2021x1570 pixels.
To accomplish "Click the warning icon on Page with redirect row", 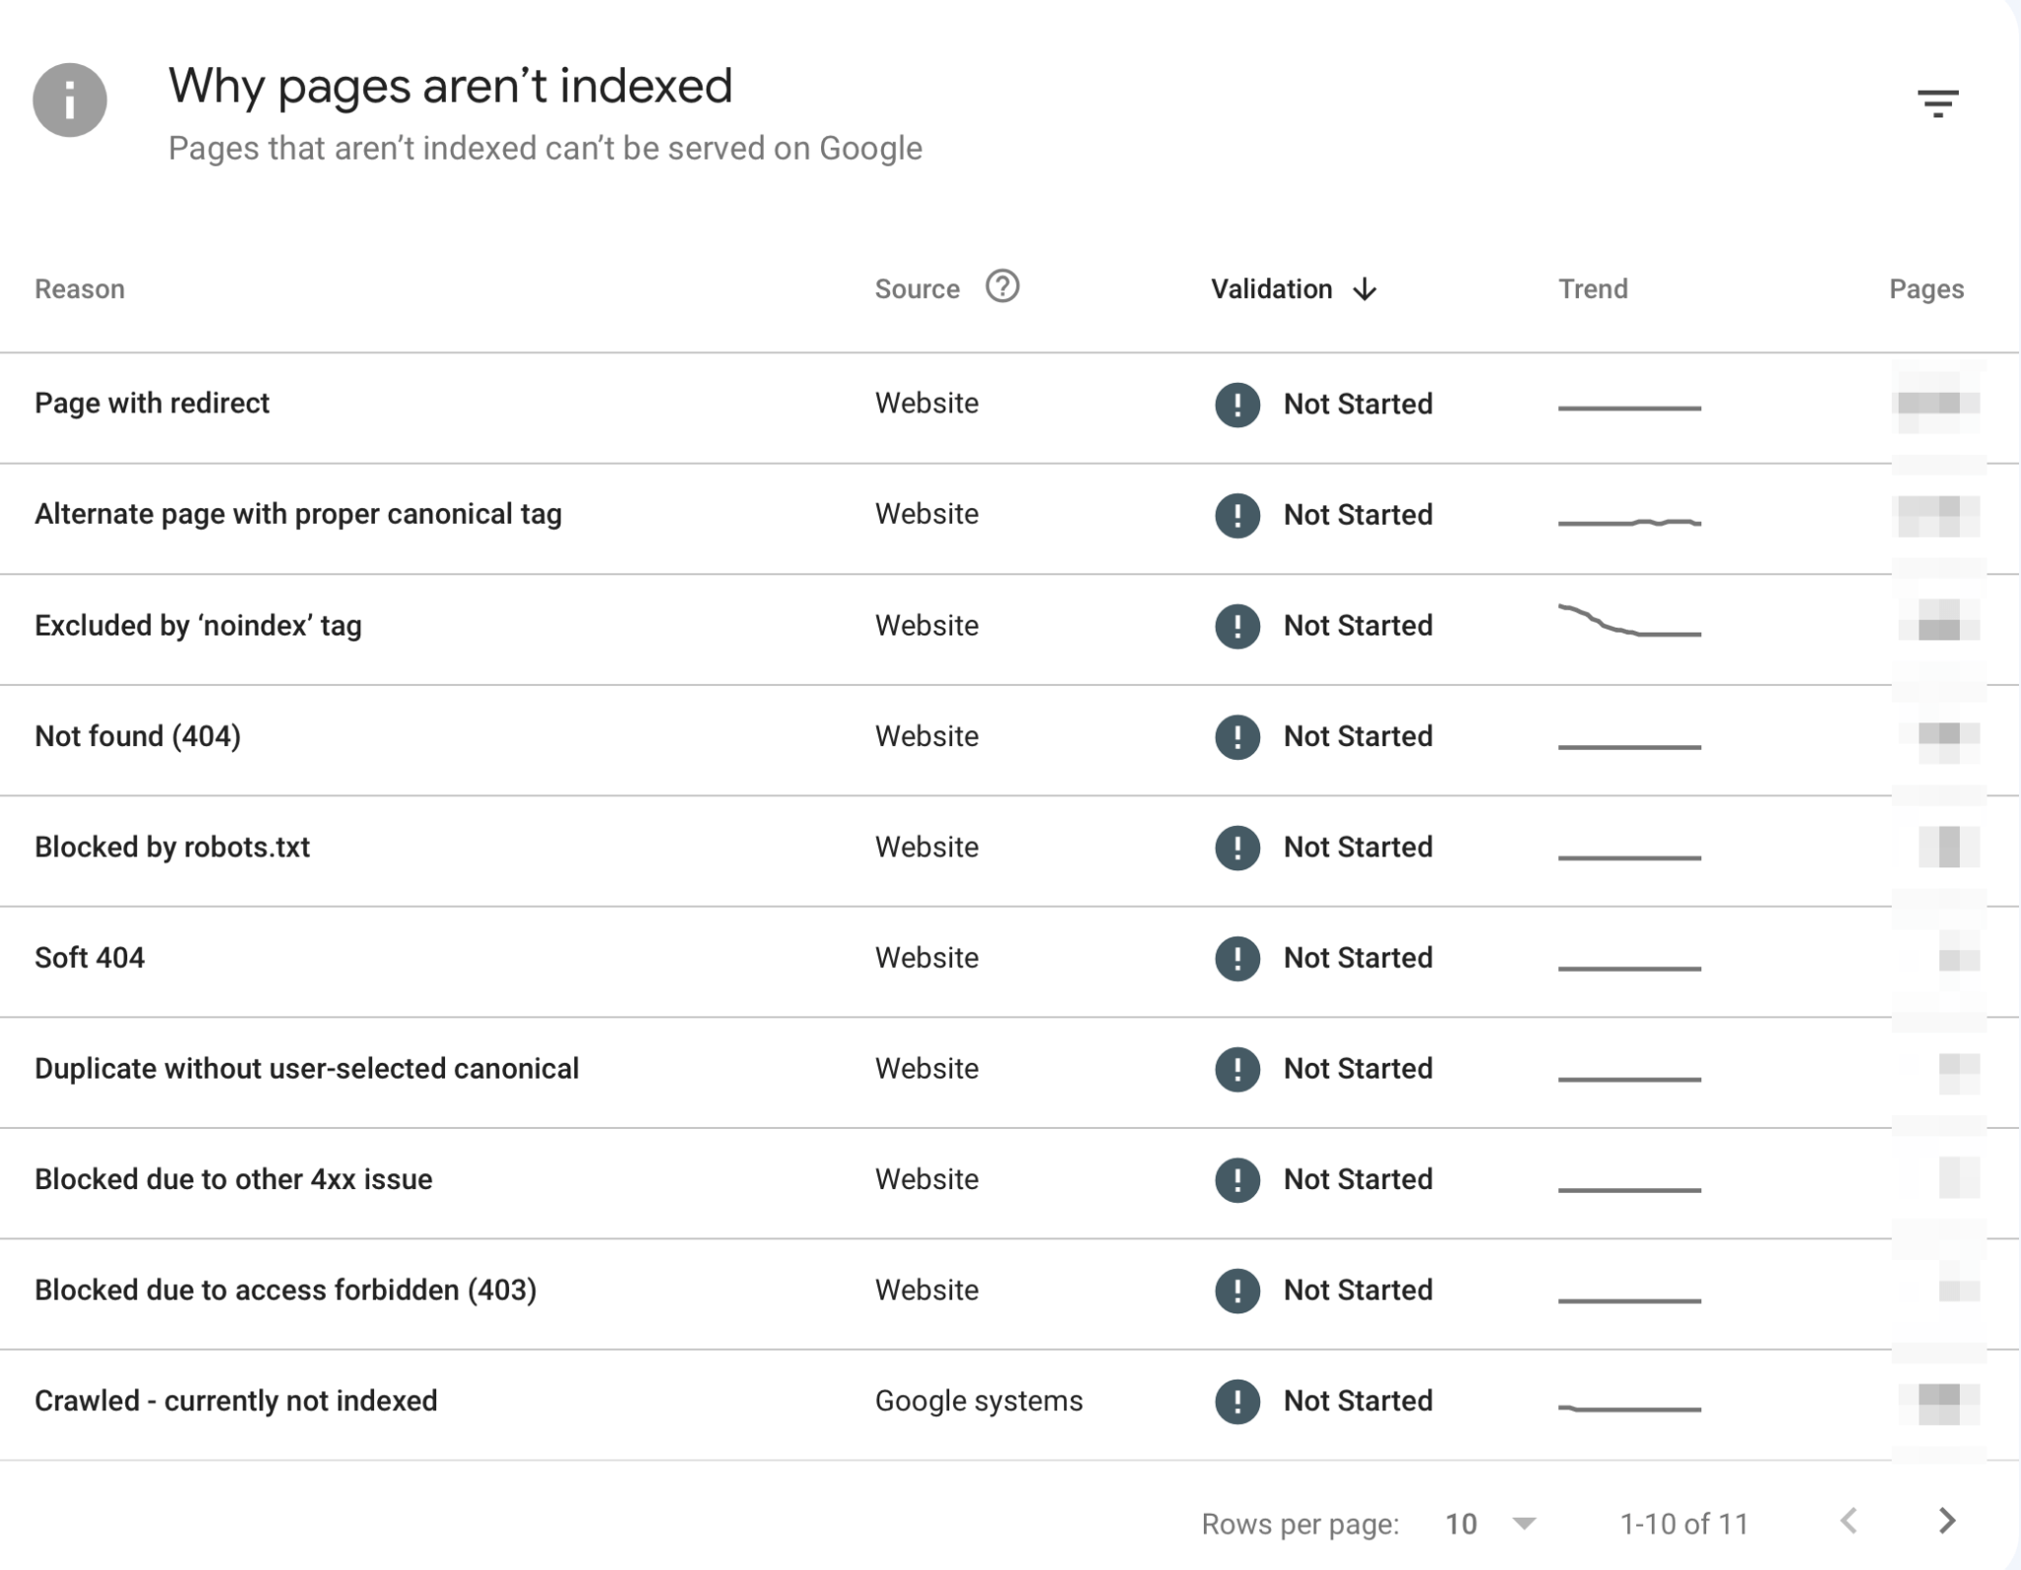I will (x=1236, y=405).
